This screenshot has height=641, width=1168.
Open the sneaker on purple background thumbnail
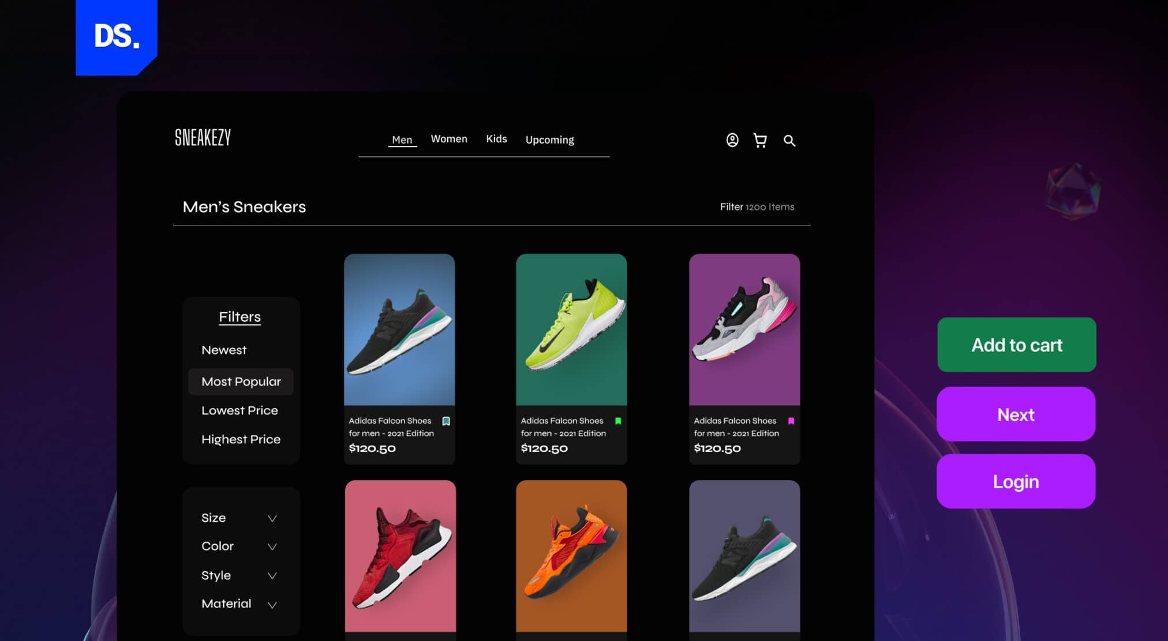point(744,330)
